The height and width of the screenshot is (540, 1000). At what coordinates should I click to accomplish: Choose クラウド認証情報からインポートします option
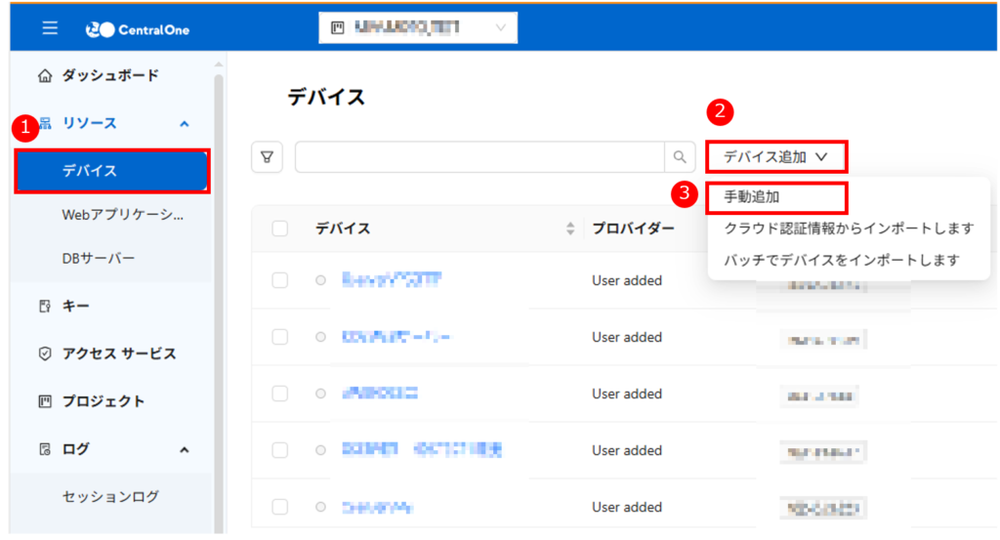point(849,228)
